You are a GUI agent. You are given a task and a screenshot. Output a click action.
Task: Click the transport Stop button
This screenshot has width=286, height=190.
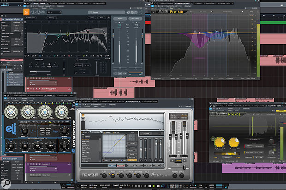pos(149,186)
